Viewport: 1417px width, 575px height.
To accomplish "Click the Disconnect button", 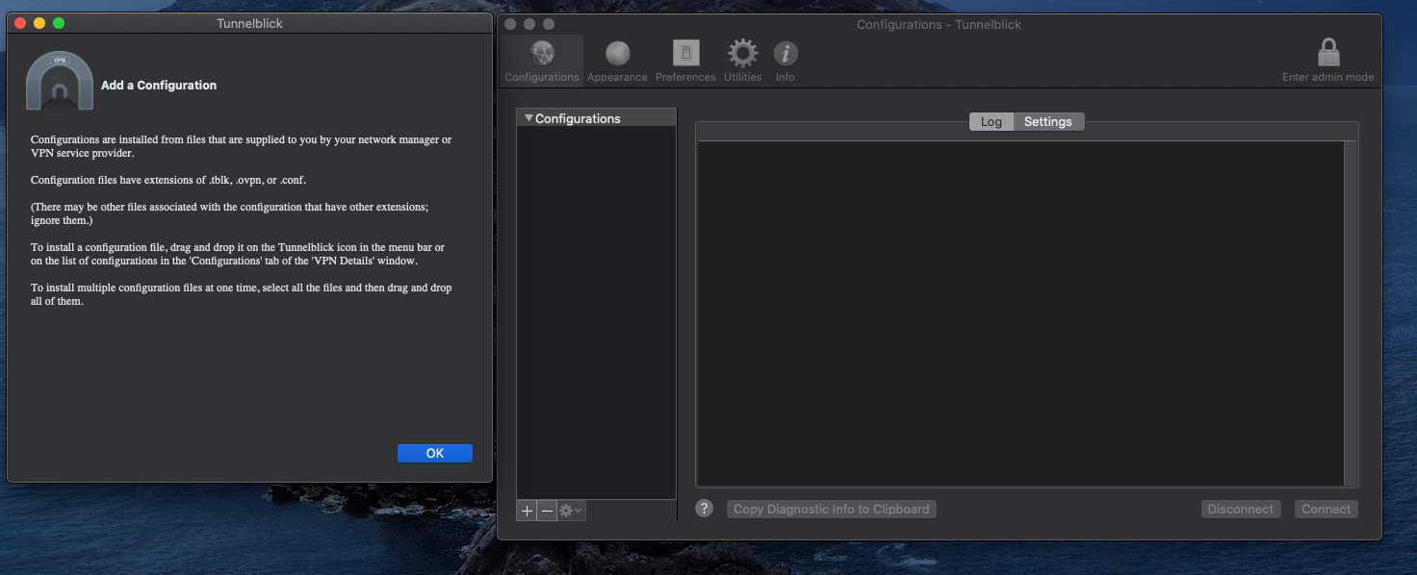I will click(1241, 509).
